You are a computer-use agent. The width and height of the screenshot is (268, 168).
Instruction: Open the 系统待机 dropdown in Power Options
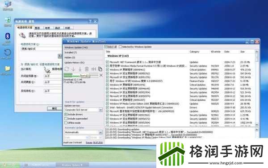click(x=53, y=91)
